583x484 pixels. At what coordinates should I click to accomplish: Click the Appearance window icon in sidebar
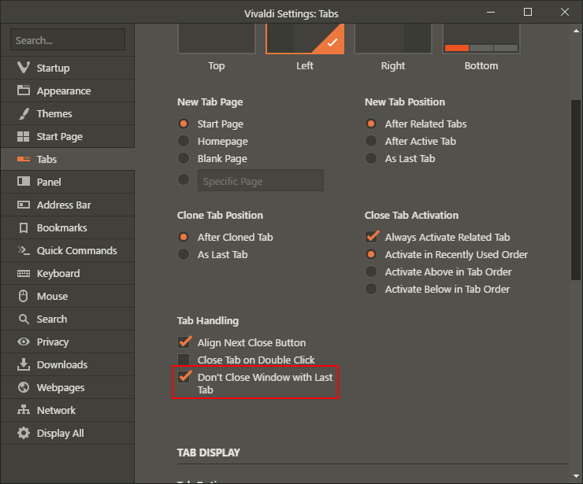click(24, 91)
